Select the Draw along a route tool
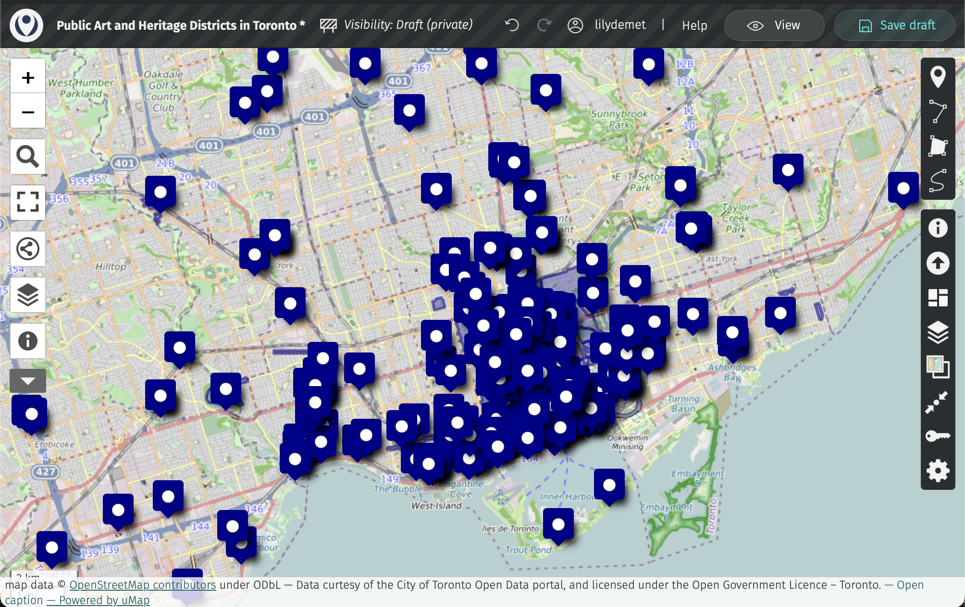Viewport: 965px width, 607px height. [938, 181]
